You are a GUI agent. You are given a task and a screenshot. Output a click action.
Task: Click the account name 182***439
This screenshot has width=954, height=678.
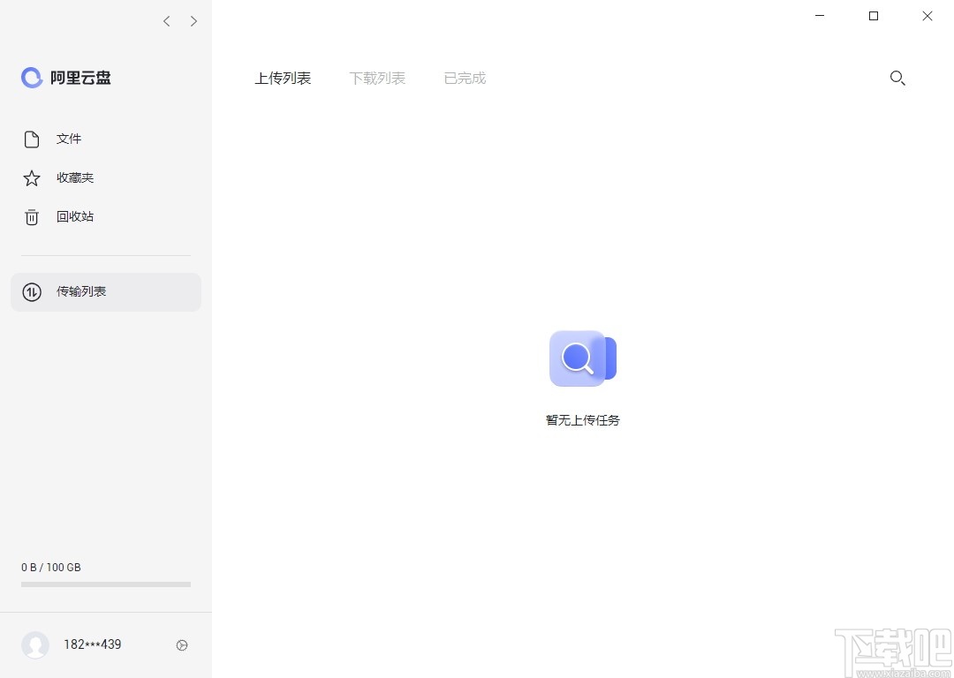click(91, 644)
